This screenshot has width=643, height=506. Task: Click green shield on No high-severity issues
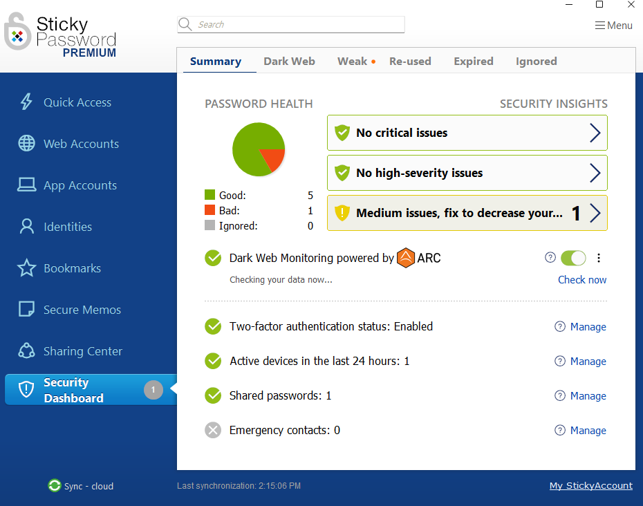click(x=342, y=173)
